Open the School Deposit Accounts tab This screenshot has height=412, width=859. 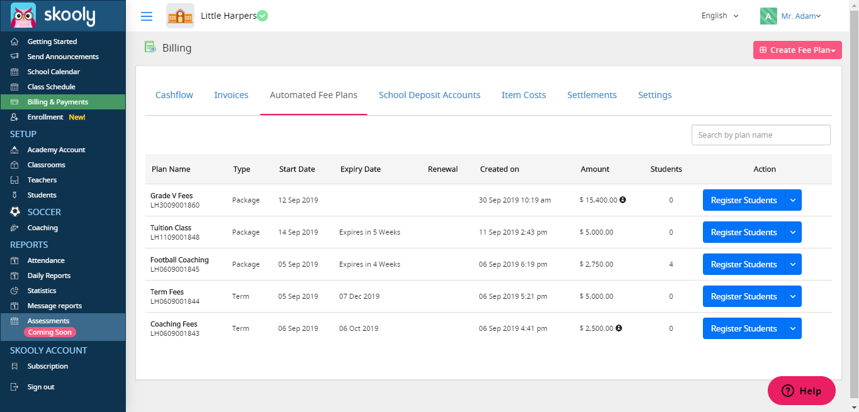pos(429,95)
